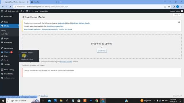Share this page icon
This screenshot has width=184, height=103.
click(x=165, y=7)
